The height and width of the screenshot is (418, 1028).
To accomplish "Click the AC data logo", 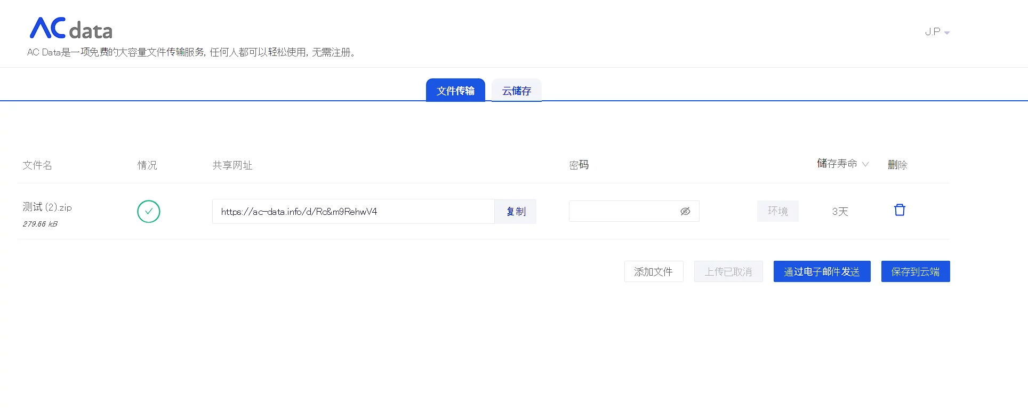I will [x=71, y=28].
